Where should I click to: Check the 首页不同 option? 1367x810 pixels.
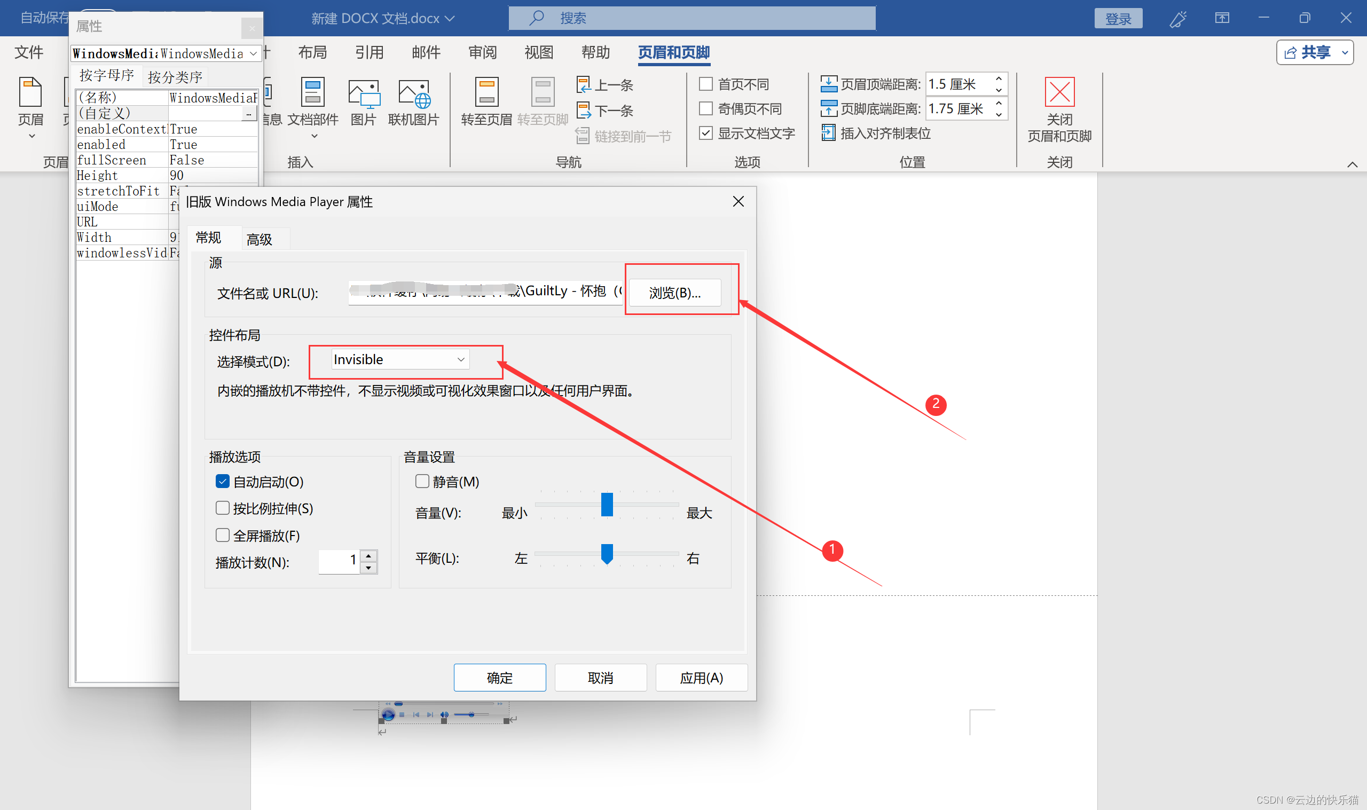705,84
